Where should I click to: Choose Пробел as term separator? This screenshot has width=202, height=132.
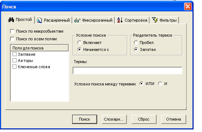(x=136, y=43)
